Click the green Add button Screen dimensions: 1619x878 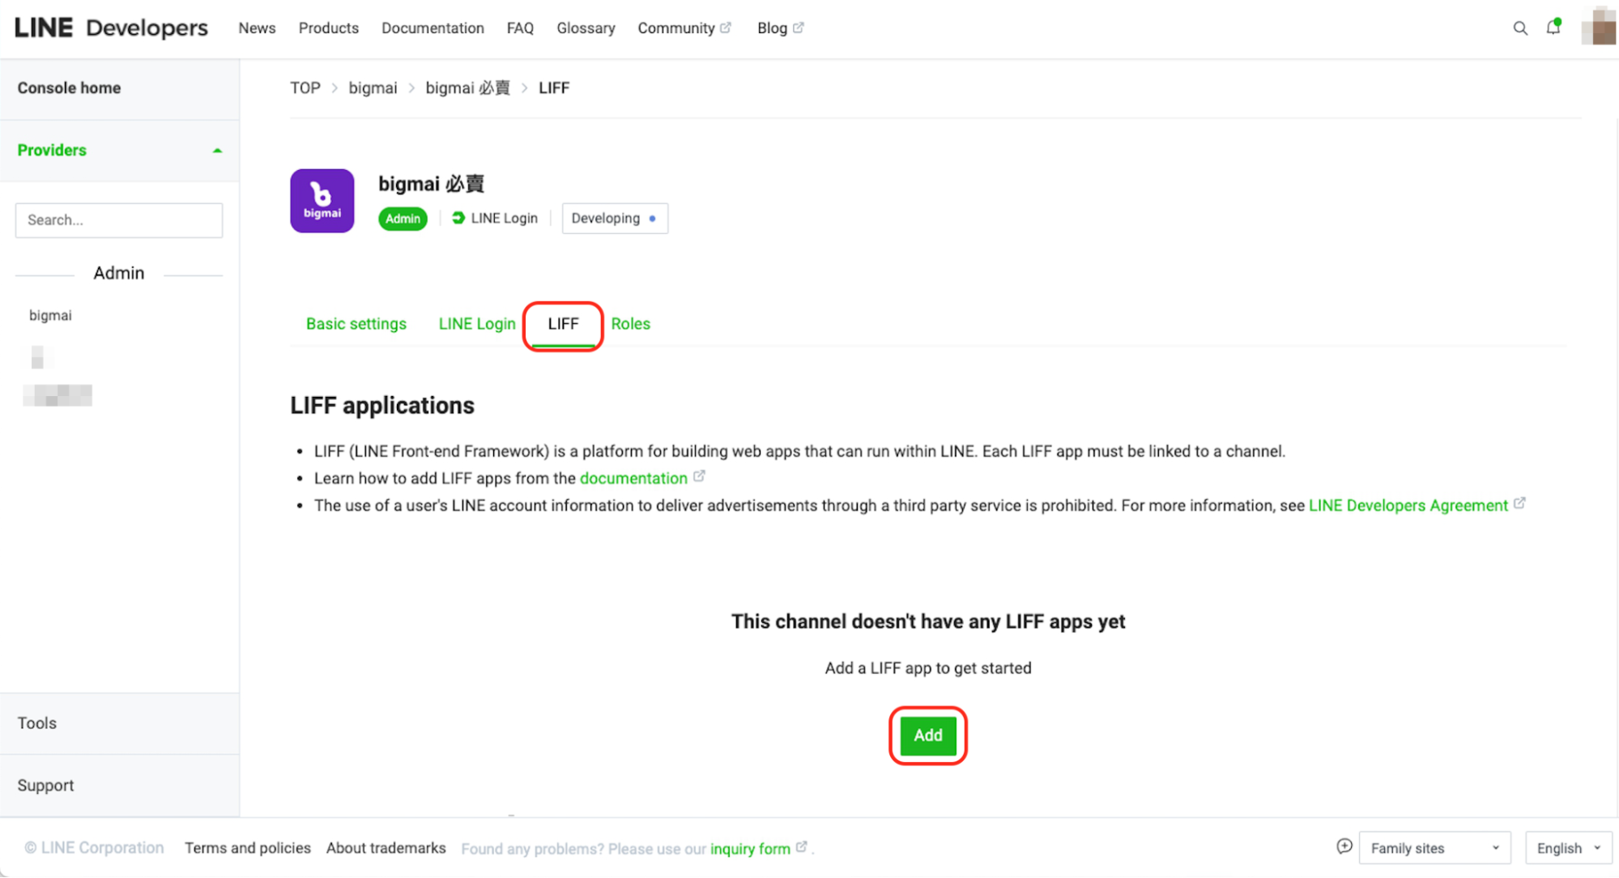[x=928, y=735]
